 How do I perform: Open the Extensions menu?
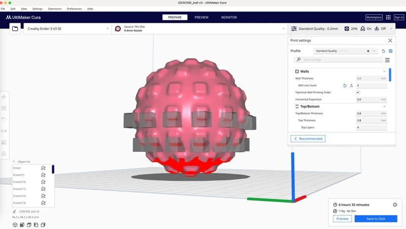pyautogui.click(x=55, y=9)
